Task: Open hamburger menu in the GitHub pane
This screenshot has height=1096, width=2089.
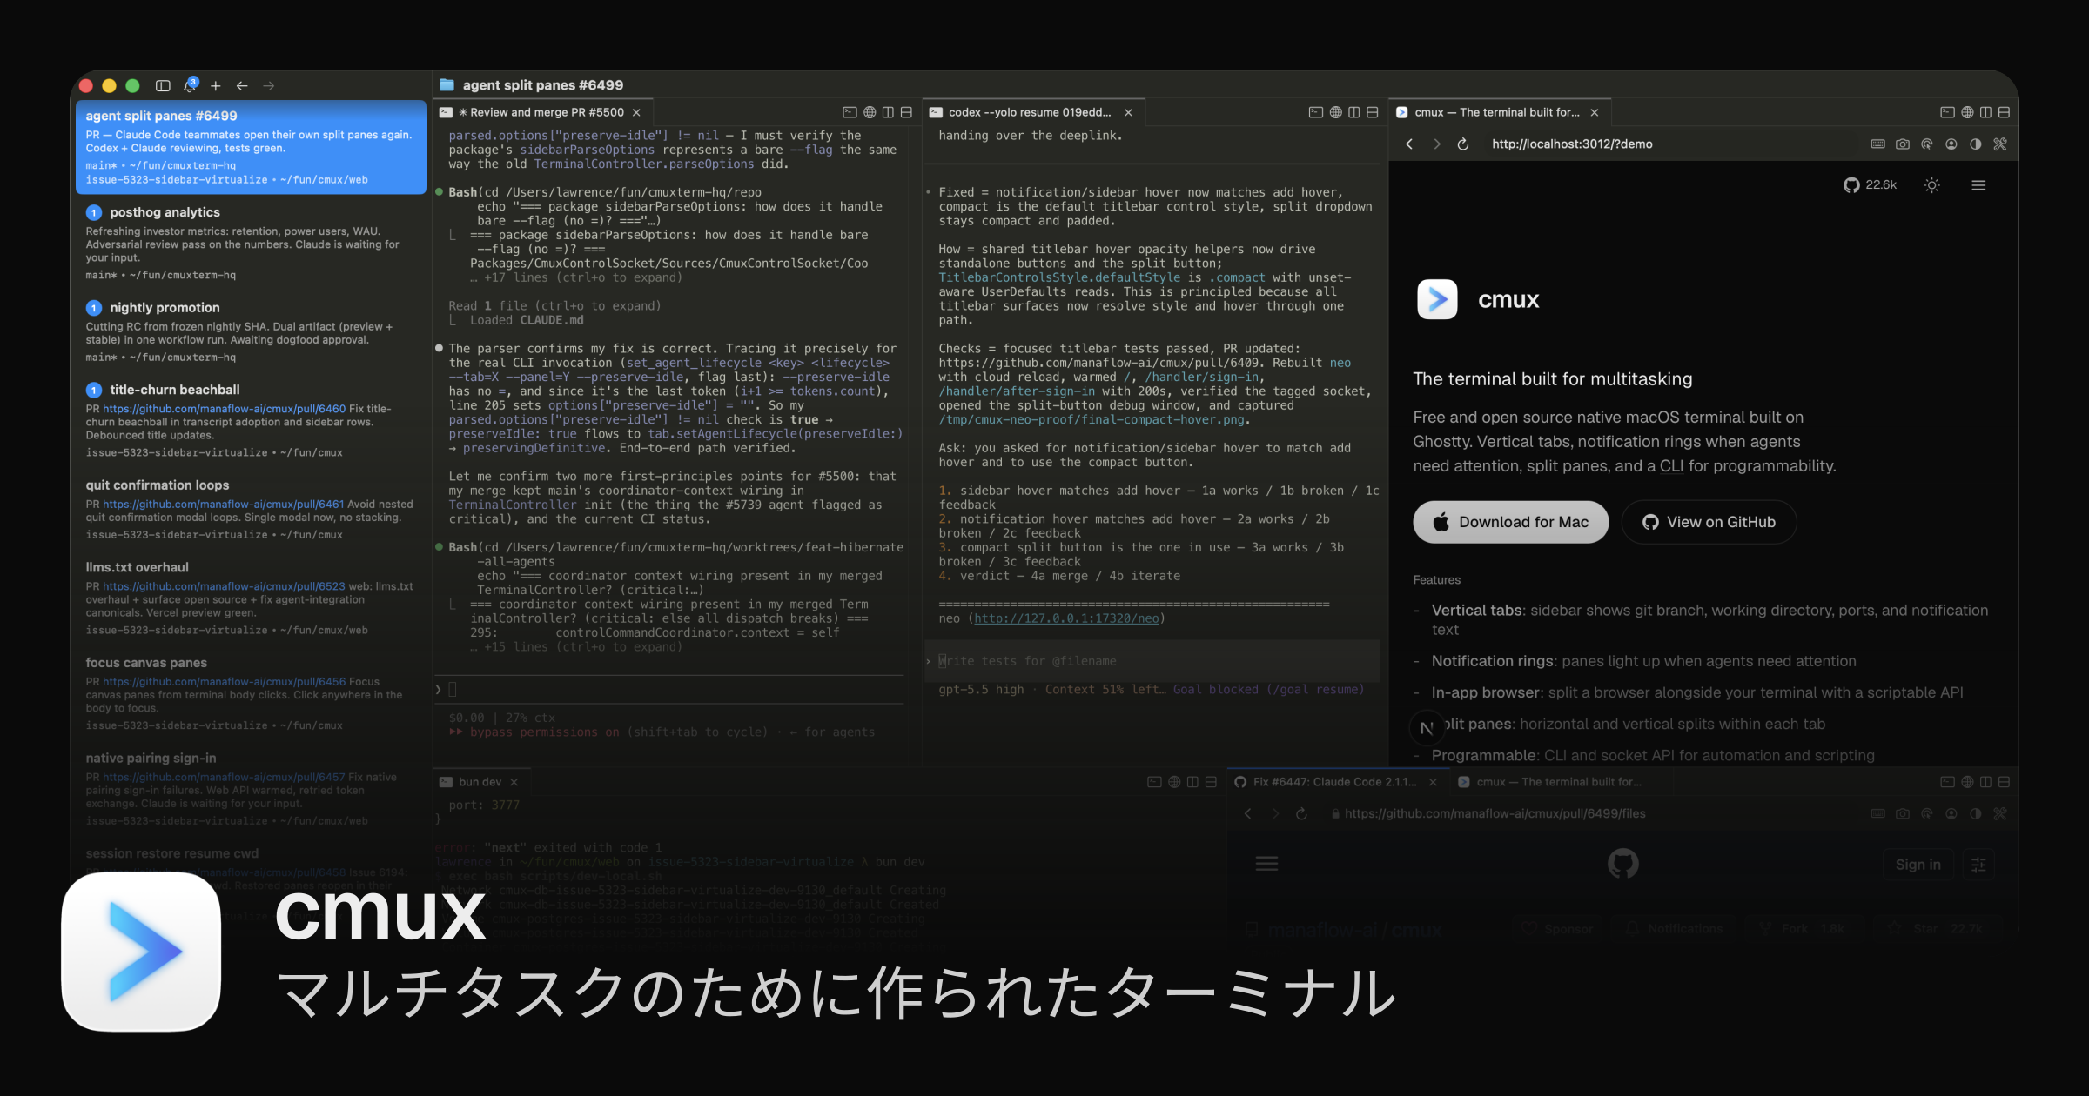Action: pyautogui.click(x=1266, y=864)
